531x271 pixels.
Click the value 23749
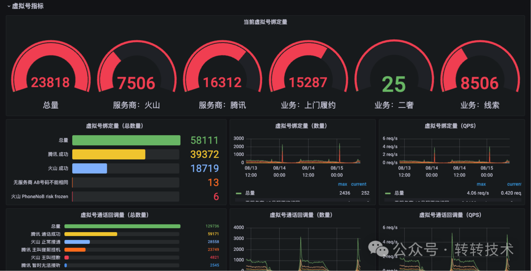pyautogui.click(x=213, y=250)
